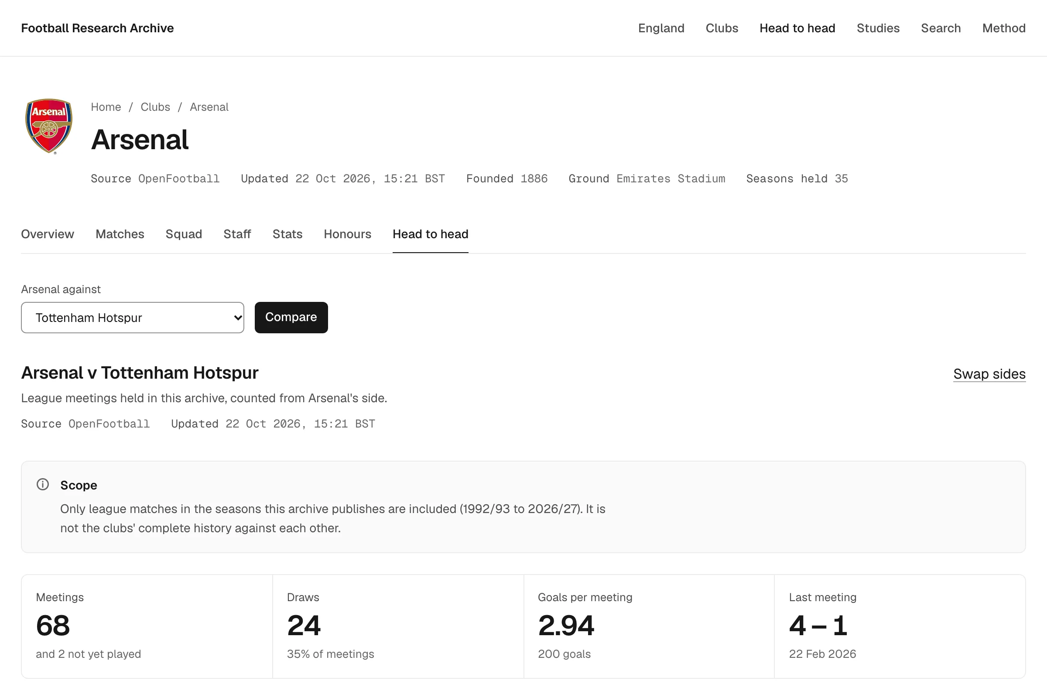Open Search in the top navigation
The width and height of the screenshot is (1047, 698).
[941, 28]
